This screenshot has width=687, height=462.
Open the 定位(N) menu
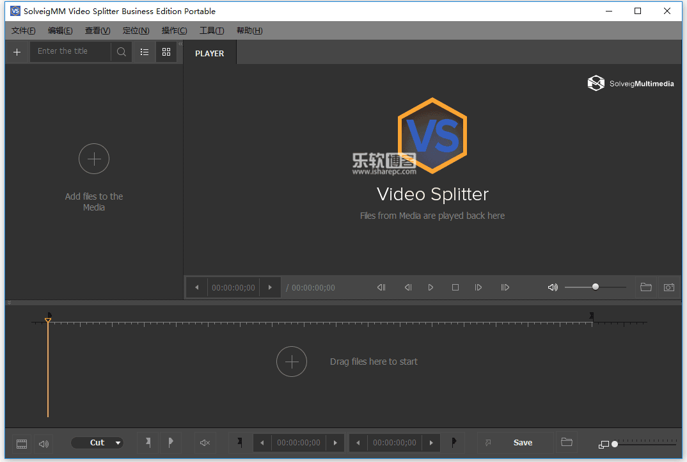click(136, 31)
